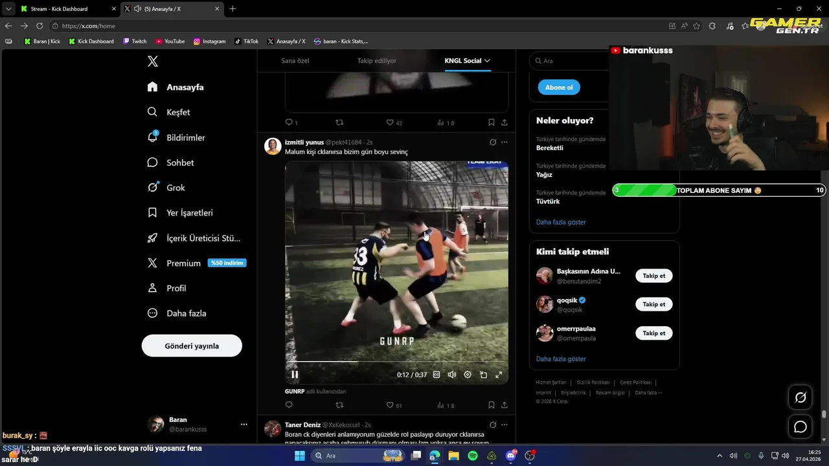This screenshot has height=466, width=829.
Task: Open the Premium page
Action: tap(196, 263)
